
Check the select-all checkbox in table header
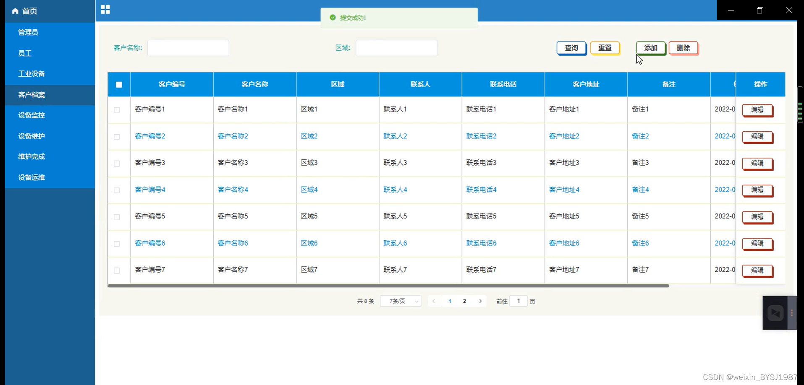[x=119, y=84]
